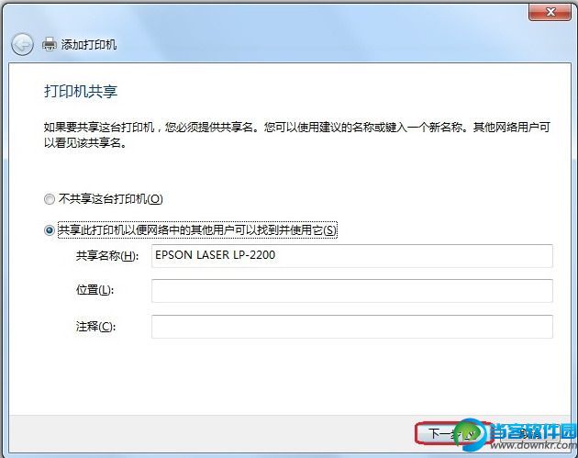Click the 下一步 button
Image resolution: width=578 pixels, height=458 pixels.
[453, 433]
